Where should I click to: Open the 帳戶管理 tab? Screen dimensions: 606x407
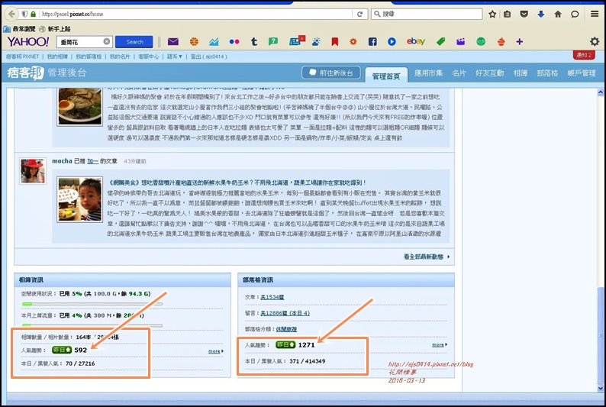pos(582,73)
